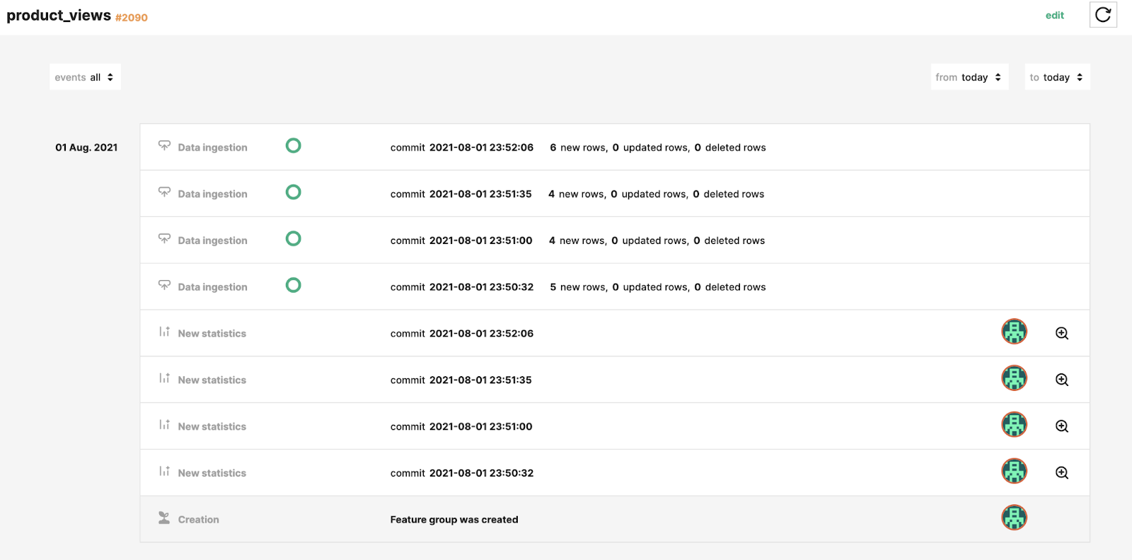Image resolution: width=1132 pixels, height=560 pixels.
Task: Click user avatar on 23:51:00 statistics row
Action: tap(1014, 425)
